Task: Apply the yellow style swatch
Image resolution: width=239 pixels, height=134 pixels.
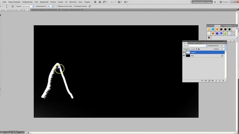Action: [209, 29]
